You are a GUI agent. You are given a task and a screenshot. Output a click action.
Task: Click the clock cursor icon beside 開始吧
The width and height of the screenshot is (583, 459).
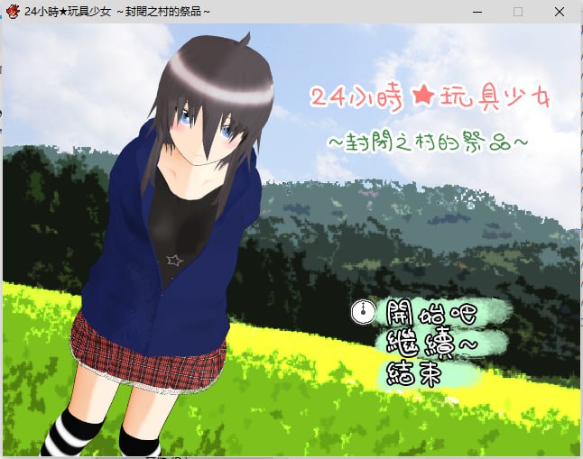click(362, 312)
